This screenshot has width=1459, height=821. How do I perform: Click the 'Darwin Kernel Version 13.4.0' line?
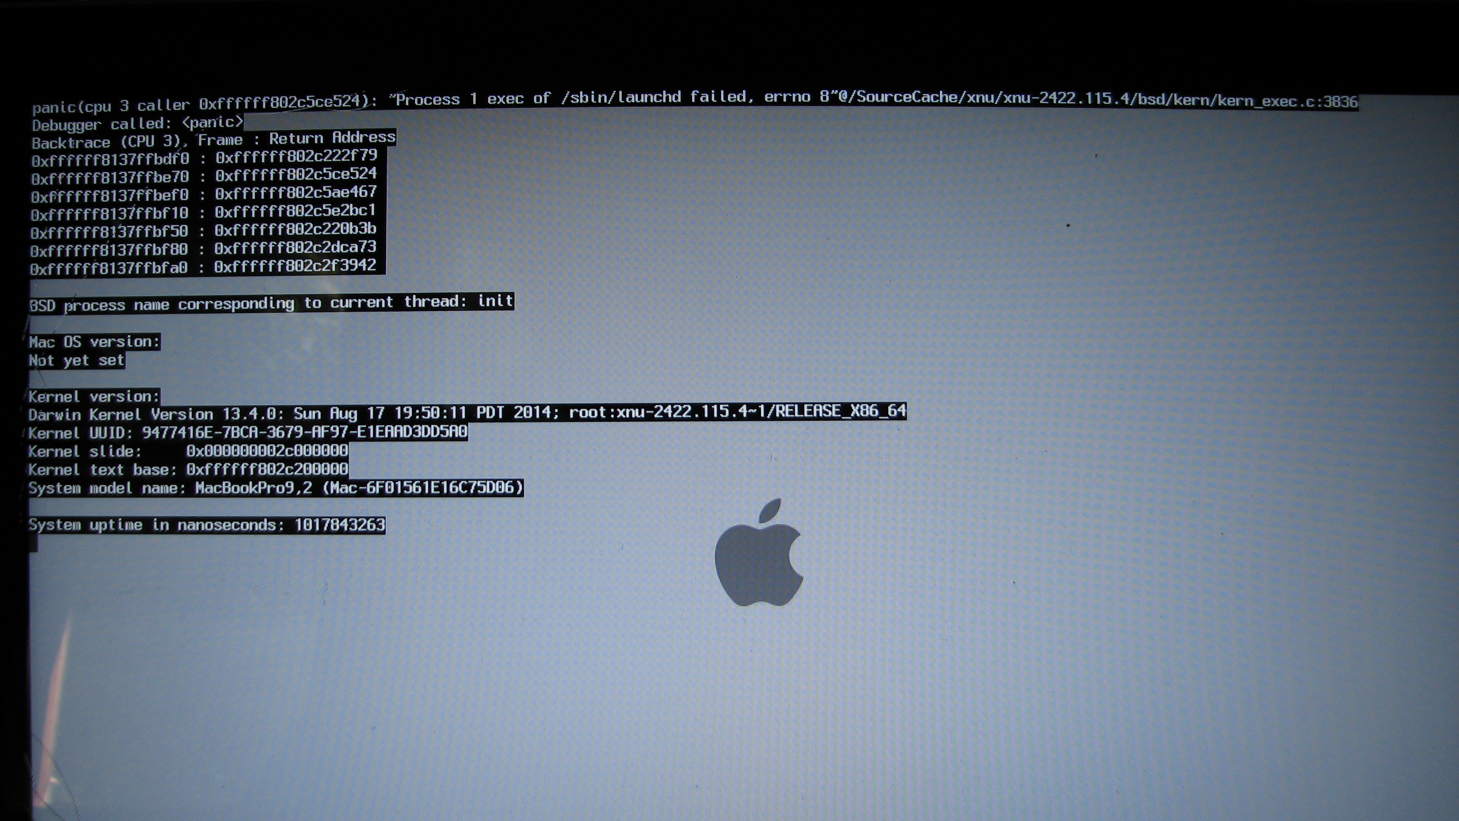467,413
